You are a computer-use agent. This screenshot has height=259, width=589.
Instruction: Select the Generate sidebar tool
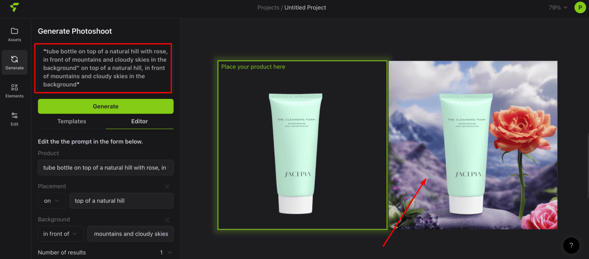pyautogui.click(x=15, y=63)
